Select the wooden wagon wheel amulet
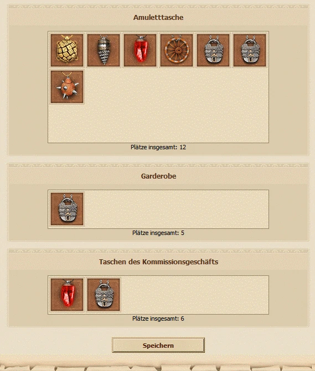Viewport: 315px width, 371px height. click(177, 50)
